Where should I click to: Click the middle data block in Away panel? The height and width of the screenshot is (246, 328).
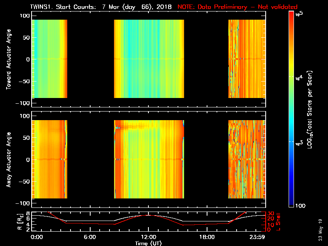(x=149, y=159)
